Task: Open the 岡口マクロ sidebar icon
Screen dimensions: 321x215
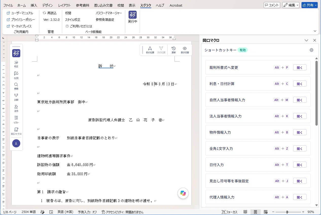Action: 16,131
